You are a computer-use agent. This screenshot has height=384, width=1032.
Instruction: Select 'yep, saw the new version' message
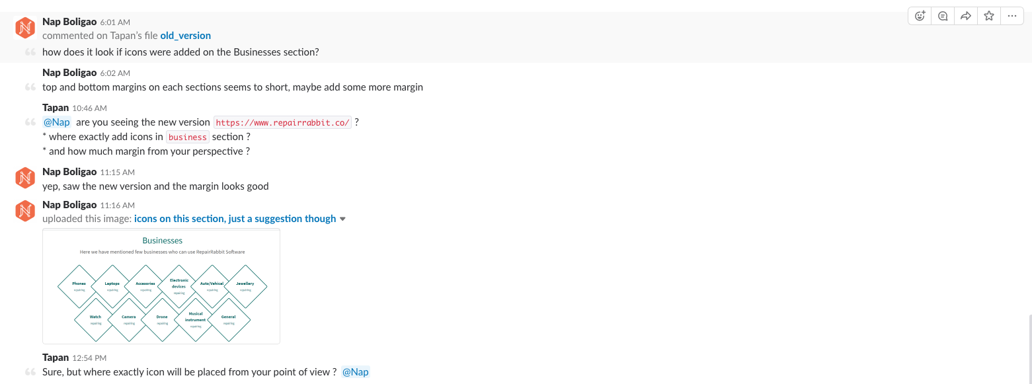155,186
